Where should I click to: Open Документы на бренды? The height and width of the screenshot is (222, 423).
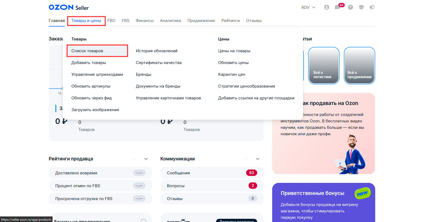tap(158, 86)
